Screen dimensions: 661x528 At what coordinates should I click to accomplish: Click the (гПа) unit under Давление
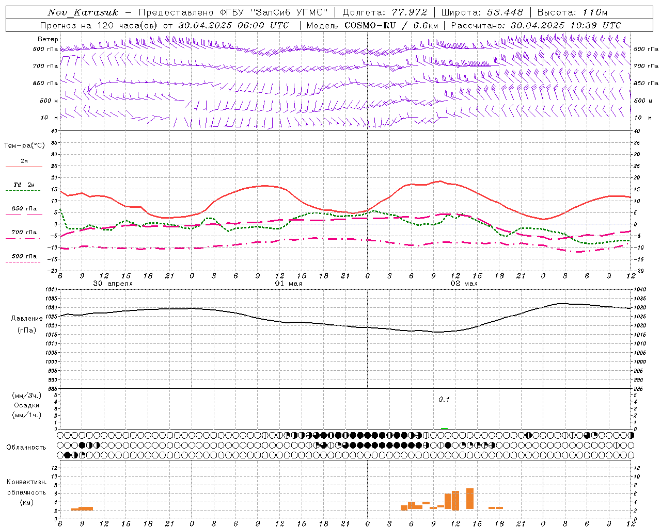point(27,331)
